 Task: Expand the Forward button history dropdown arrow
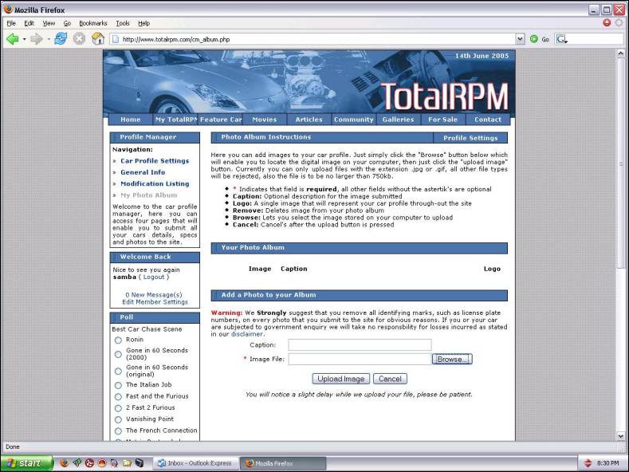pos(48,38)
